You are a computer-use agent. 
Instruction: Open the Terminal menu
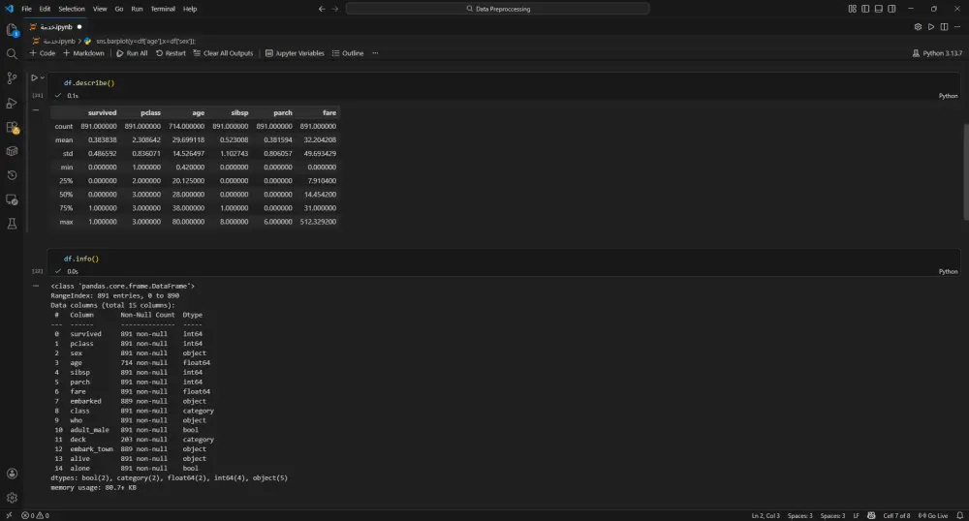pos(163,9)
